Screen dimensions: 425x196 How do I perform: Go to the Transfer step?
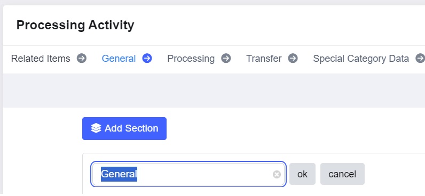pyautogui.click(x=264, y=59)
